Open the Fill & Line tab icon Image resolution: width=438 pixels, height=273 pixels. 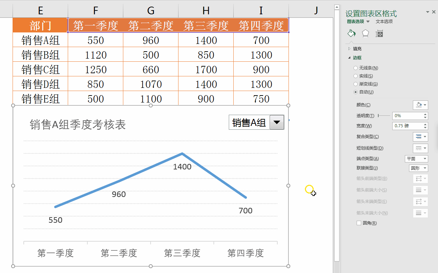351,33
